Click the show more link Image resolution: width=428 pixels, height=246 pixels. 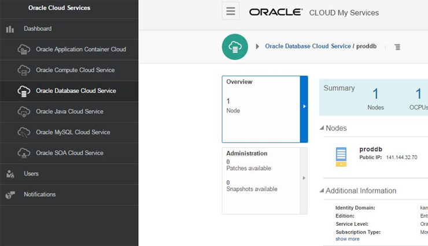[347, 239]
